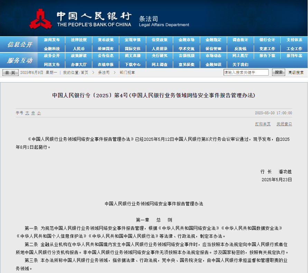Click 条法司 Legal Affairs Department header text
Viewport: 308px width, 273px height.
[164, 21]
